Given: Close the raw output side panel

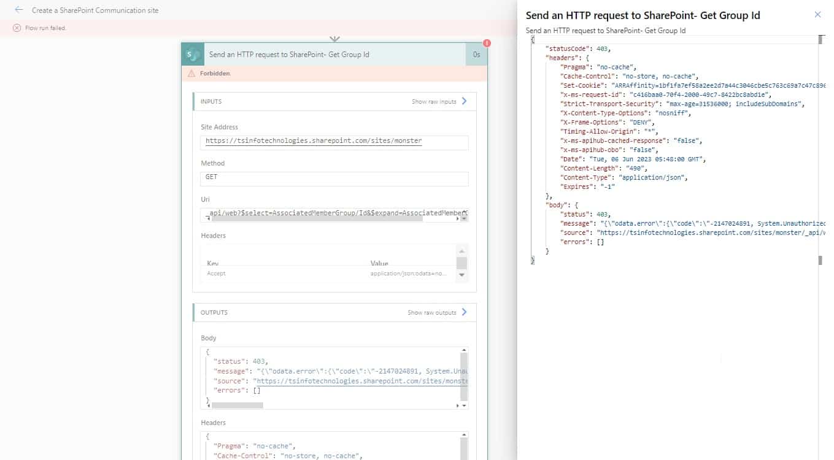Looking at the screenshot, I should coord(817,15).
